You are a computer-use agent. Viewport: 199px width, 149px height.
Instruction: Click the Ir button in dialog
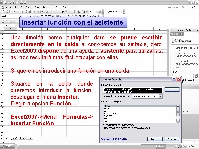point(172,89)
